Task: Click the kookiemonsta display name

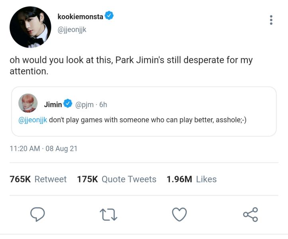Action: coord(80,16)
